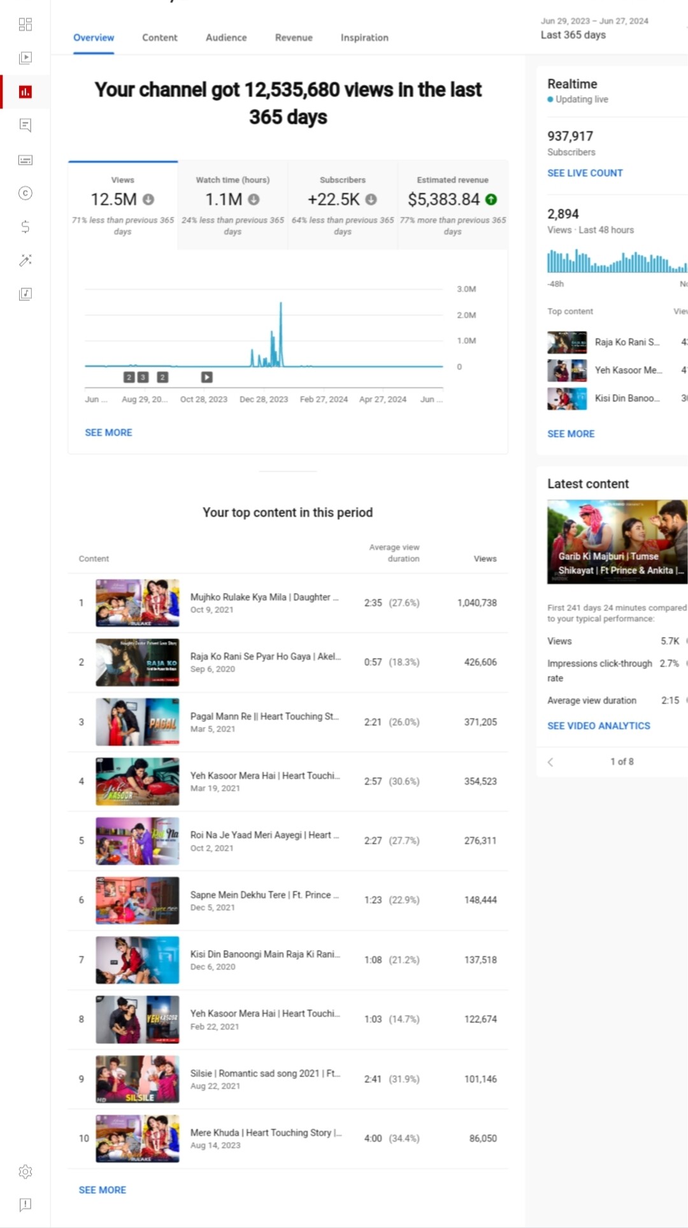
Task: Click the '3' marker on chart timeline
Action: [x=143, y=377]
